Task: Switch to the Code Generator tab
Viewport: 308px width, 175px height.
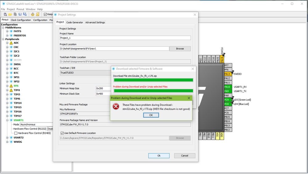Action: pyautogui.click(x=75, y=22)
